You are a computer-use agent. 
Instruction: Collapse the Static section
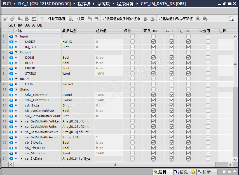[x=16, y=89]
